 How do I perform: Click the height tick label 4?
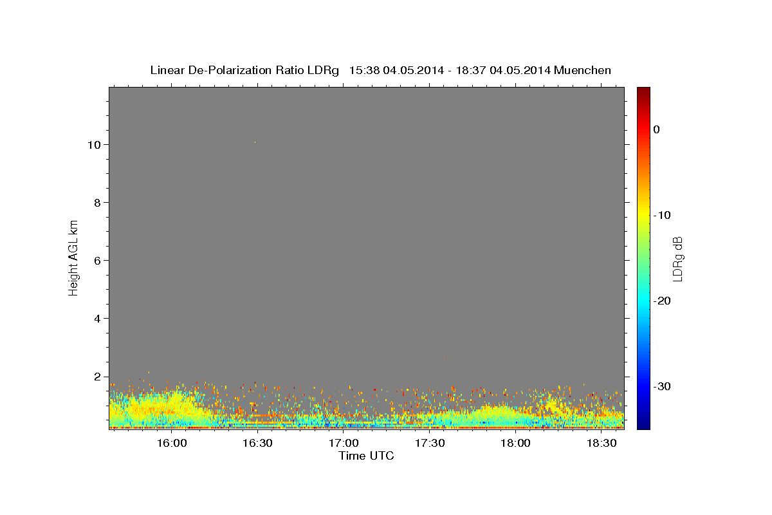point(98,319)
